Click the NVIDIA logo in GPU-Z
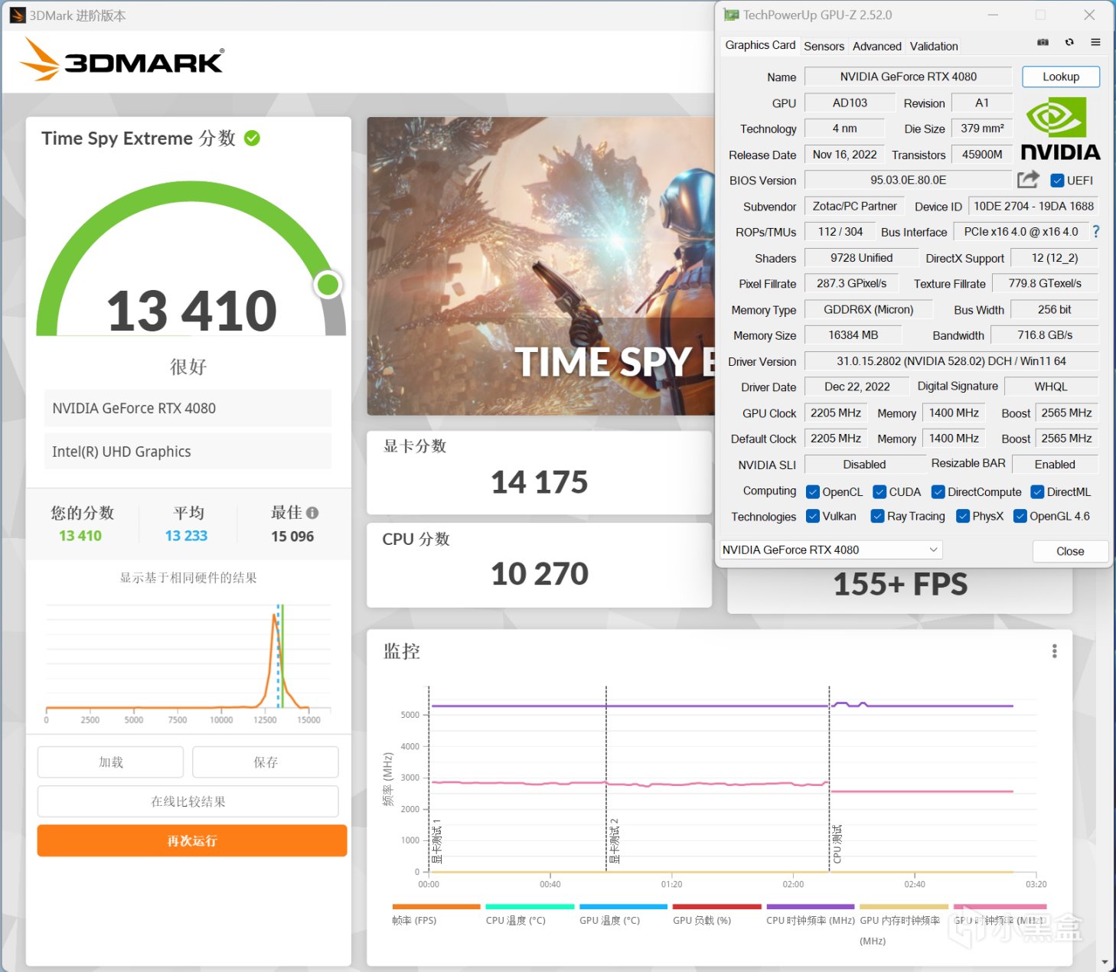This screenshot has width=1116, height=972. [1060, 129]
